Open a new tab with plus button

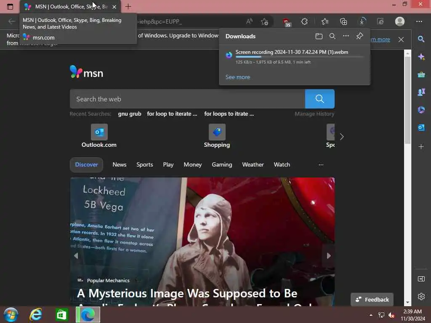(128, 7)
